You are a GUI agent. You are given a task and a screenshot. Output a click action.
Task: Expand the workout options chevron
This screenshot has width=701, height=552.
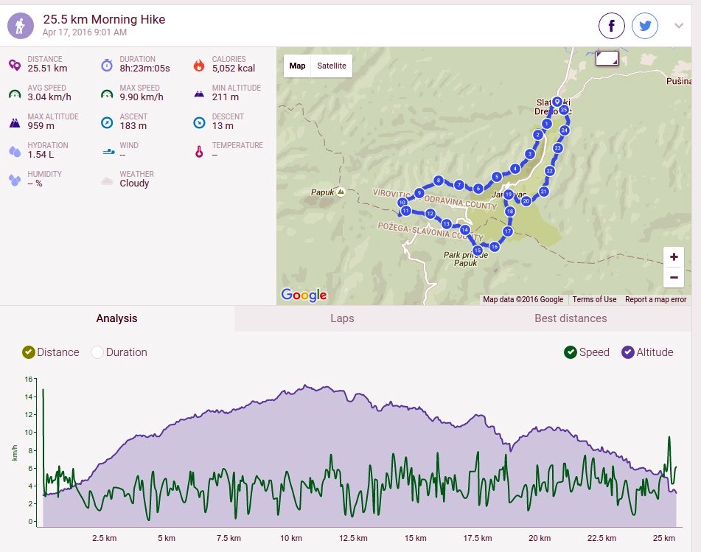[679, 26]
